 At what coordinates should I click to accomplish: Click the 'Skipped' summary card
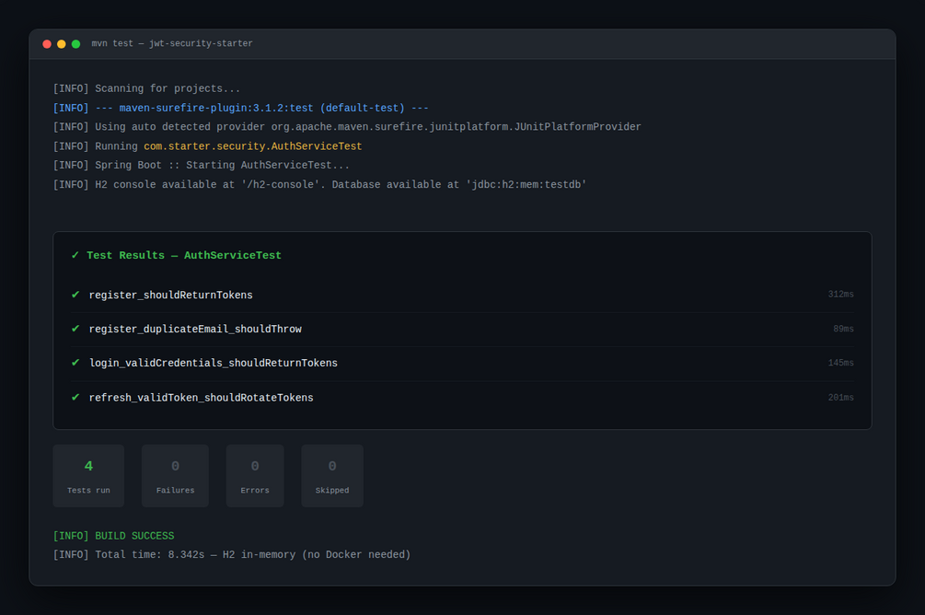point(332,476)
